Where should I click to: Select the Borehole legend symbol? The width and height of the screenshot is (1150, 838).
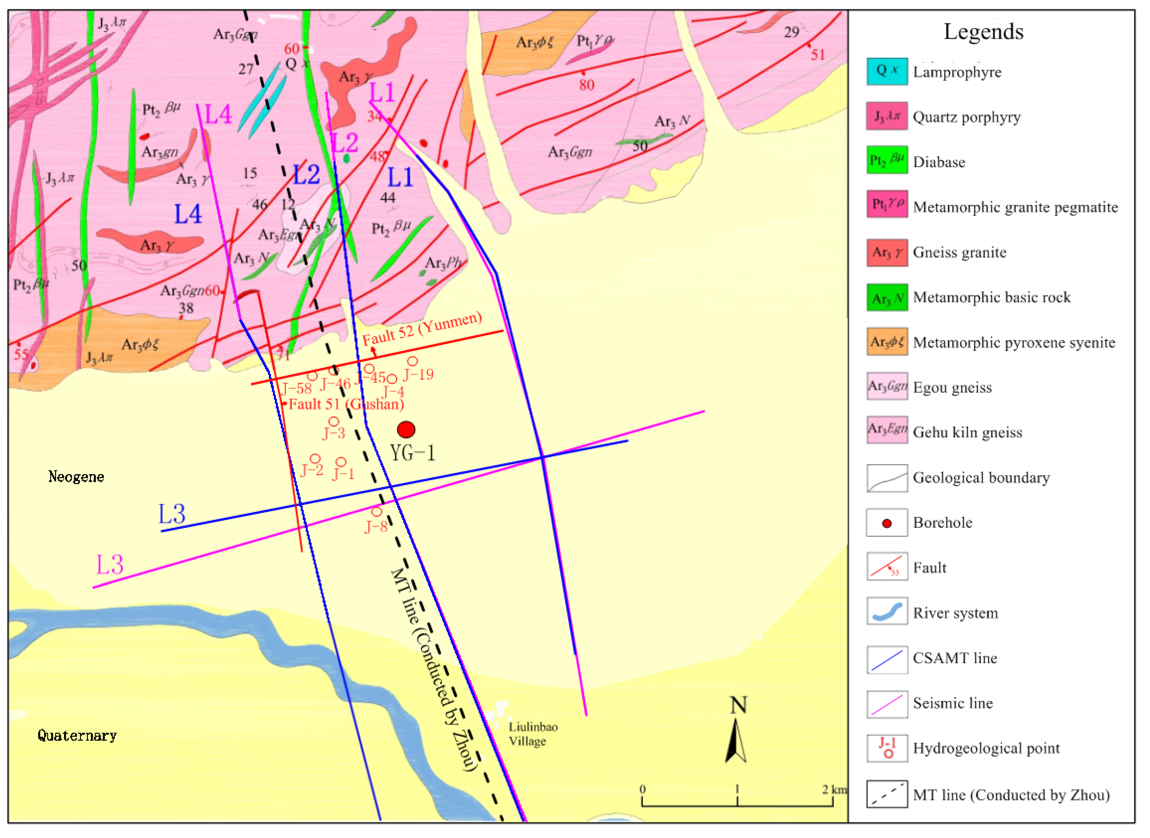click(x=887, y=523)
